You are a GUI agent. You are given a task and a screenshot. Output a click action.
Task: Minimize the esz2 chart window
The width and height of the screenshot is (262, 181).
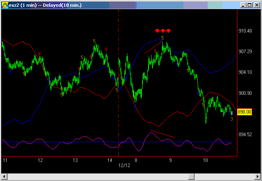(242, 5)
